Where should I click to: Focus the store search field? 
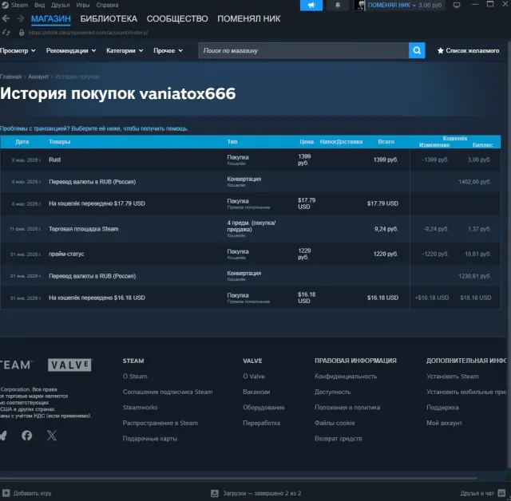coord(303,50)
